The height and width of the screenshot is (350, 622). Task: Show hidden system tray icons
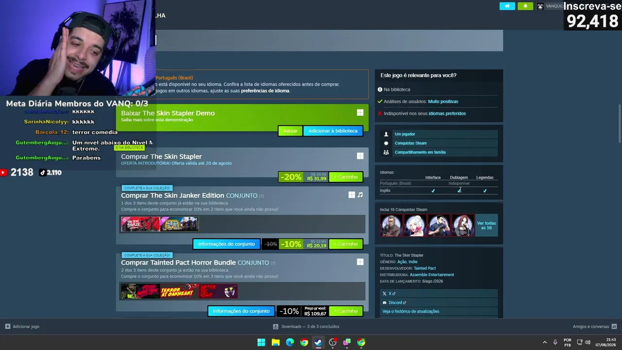545,342
